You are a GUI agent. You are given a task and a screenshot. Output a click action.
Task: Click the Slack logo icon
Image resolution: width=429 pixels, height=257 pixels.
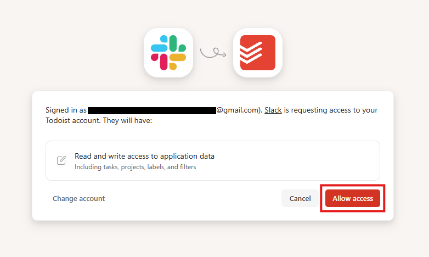pos(168,53)
